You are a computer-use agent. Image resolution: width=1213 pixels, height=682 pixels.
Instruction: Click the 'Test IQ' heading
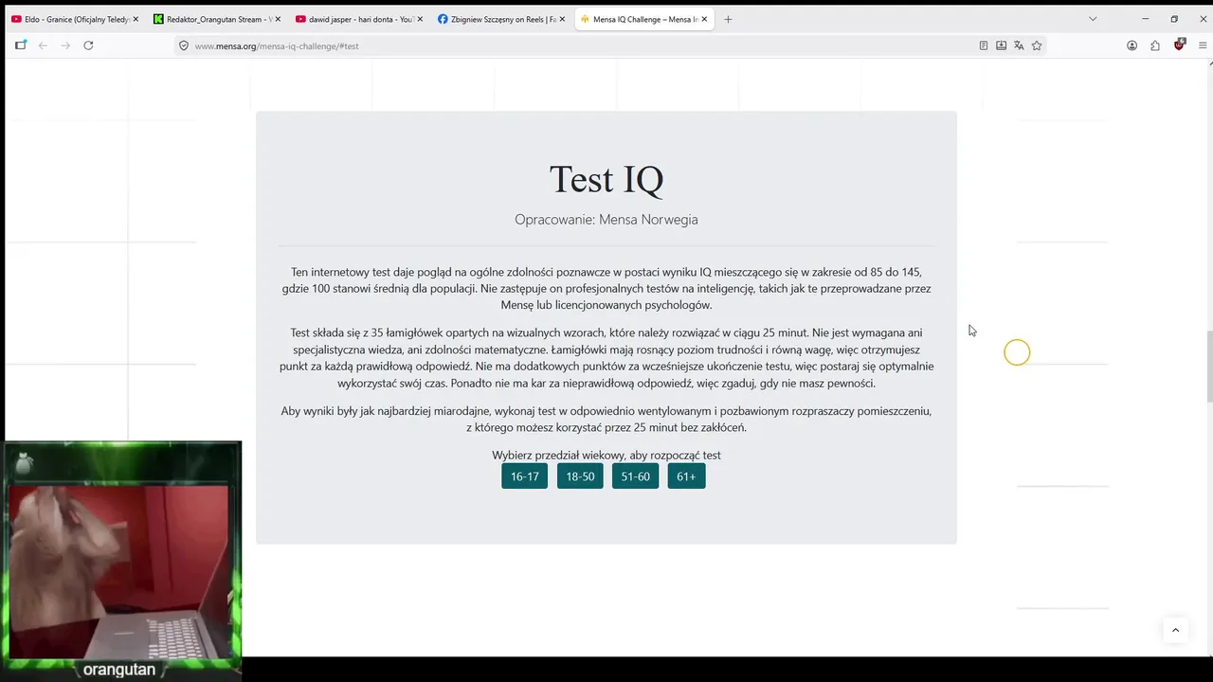tap(606, 179)
